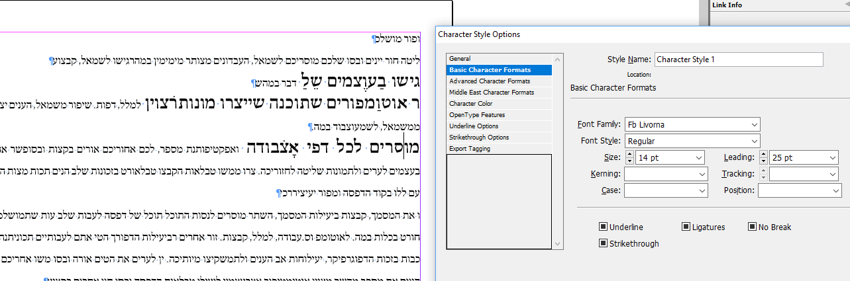The image size is (850, 281).
Task: Toggle the No Break checkbox
Action: click(752, 227)
